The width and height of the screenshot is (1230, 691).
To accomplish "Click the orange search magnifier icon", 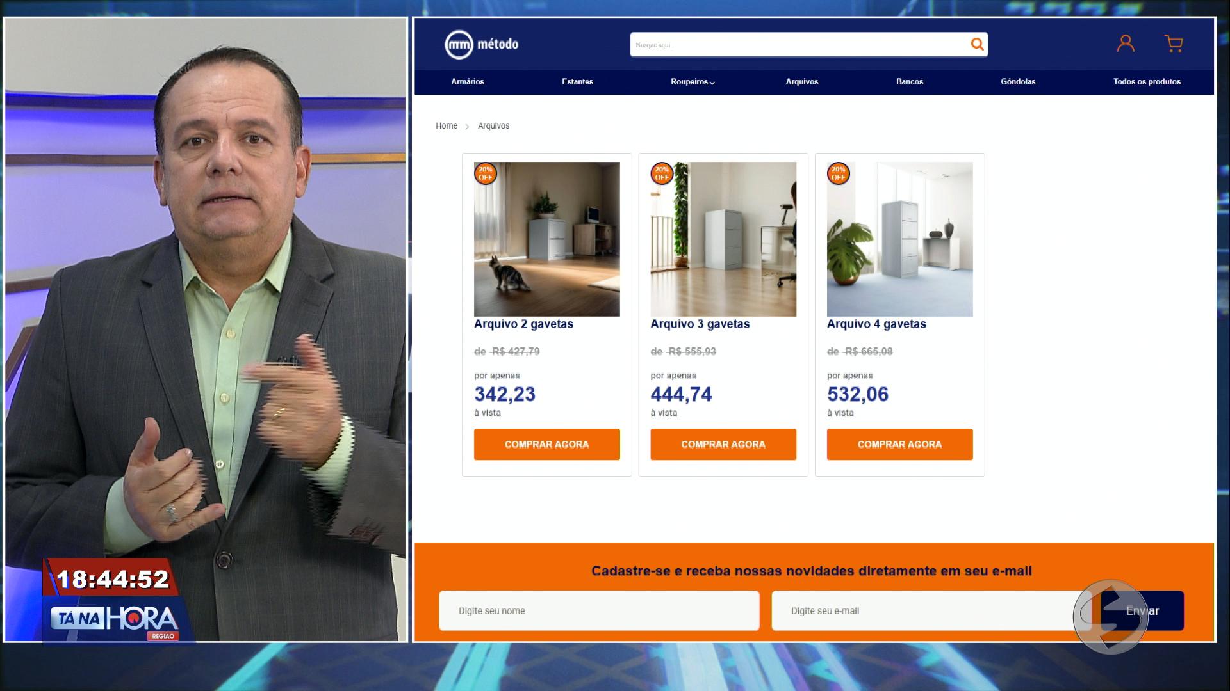I will pyautogui.click(x=977, y=44).
